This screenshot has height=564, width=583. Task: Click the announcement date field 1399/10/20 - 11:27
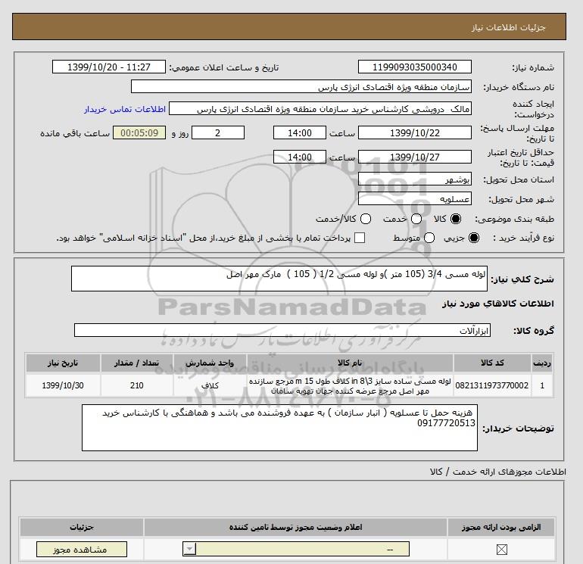point(109,67)
